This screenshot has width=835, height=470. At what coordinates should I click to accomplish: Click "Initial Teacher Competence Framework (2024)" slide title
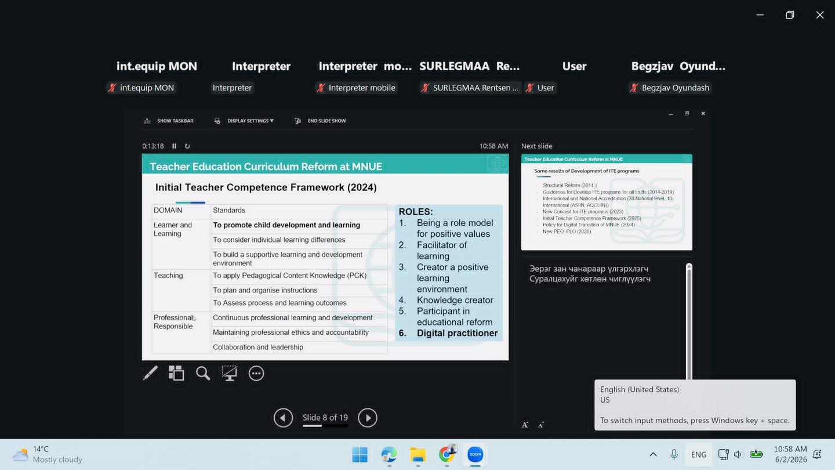(x=266, y=187)
